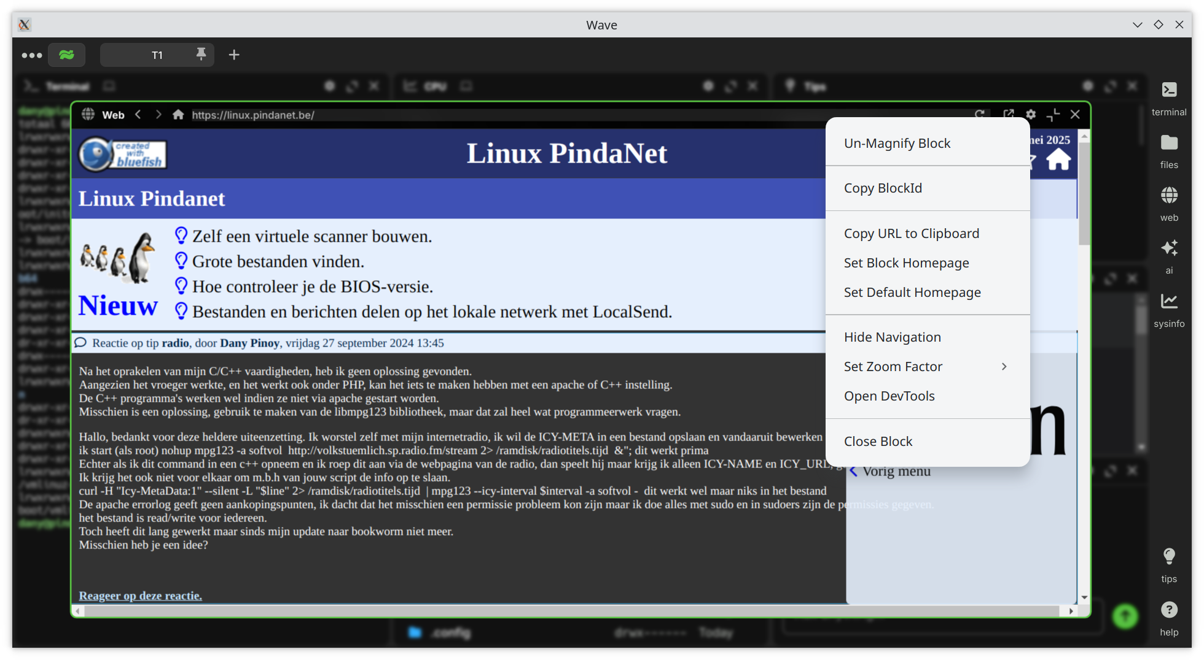Open the web widget in sidebar
This screenshot has width=1204, height=660.
point(1169,204)
